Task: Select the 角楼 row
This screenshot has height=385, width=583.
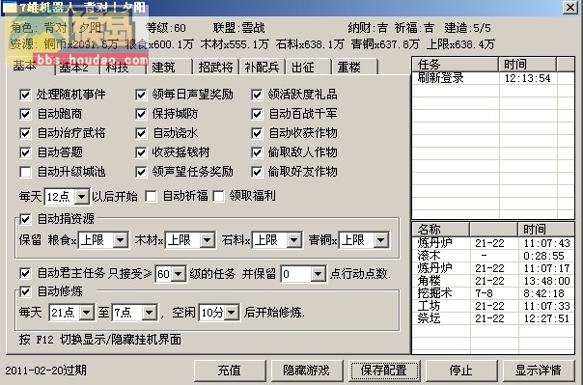Action: pyautogui.click(x=493, y=281)
